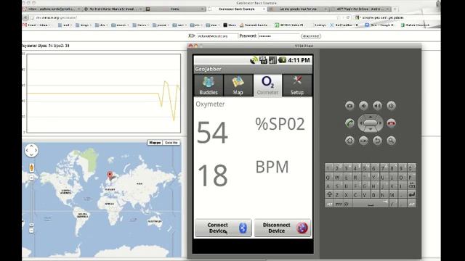
Task: Click the oxymeter line chart
Action: pyautogui.click(x=103, y=94)
